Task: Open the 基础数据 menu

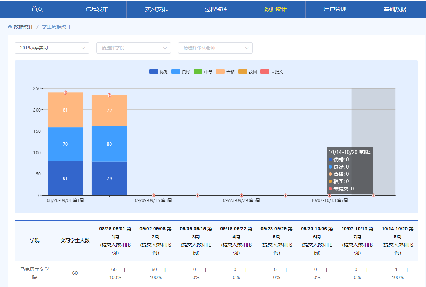Action: click(x=395, y=9)
